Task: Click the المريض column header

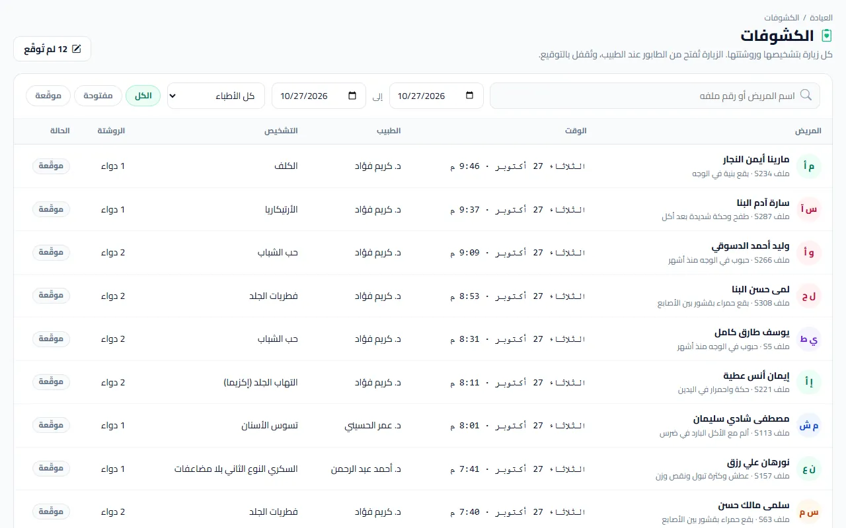Action: click(808, 131)
